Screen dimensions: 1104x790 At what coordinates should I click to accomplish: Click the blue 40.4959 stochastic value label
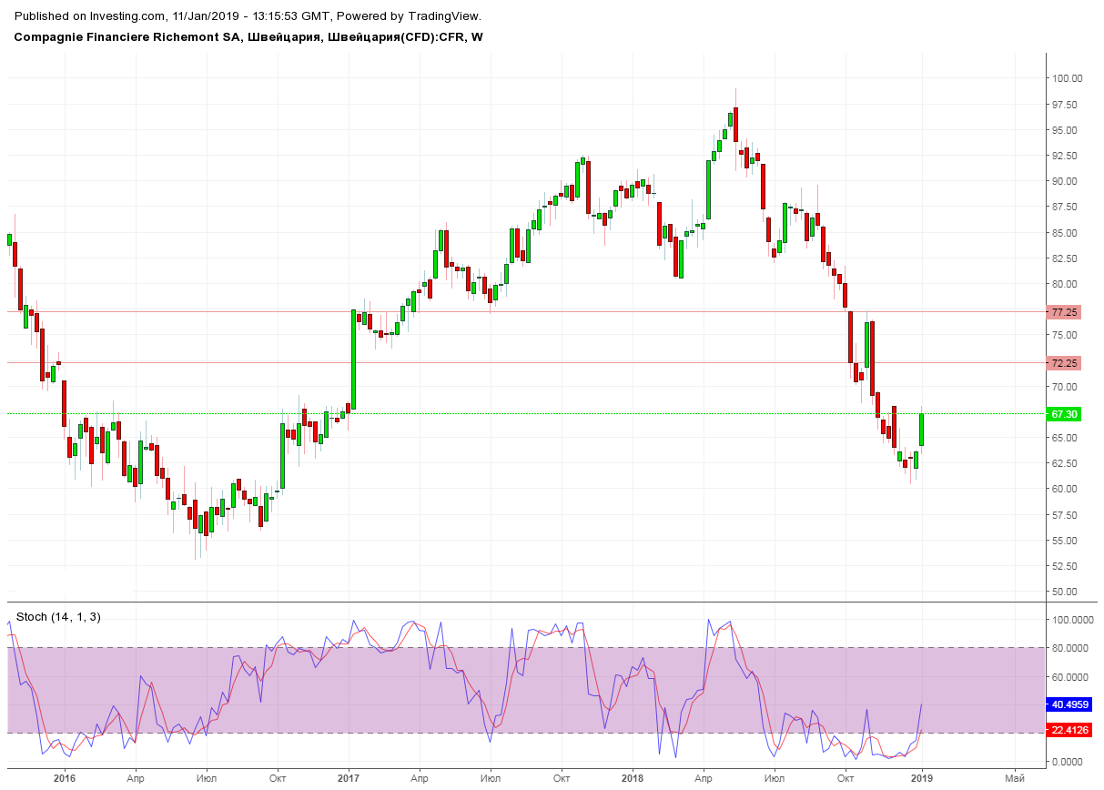(1069, 704)
